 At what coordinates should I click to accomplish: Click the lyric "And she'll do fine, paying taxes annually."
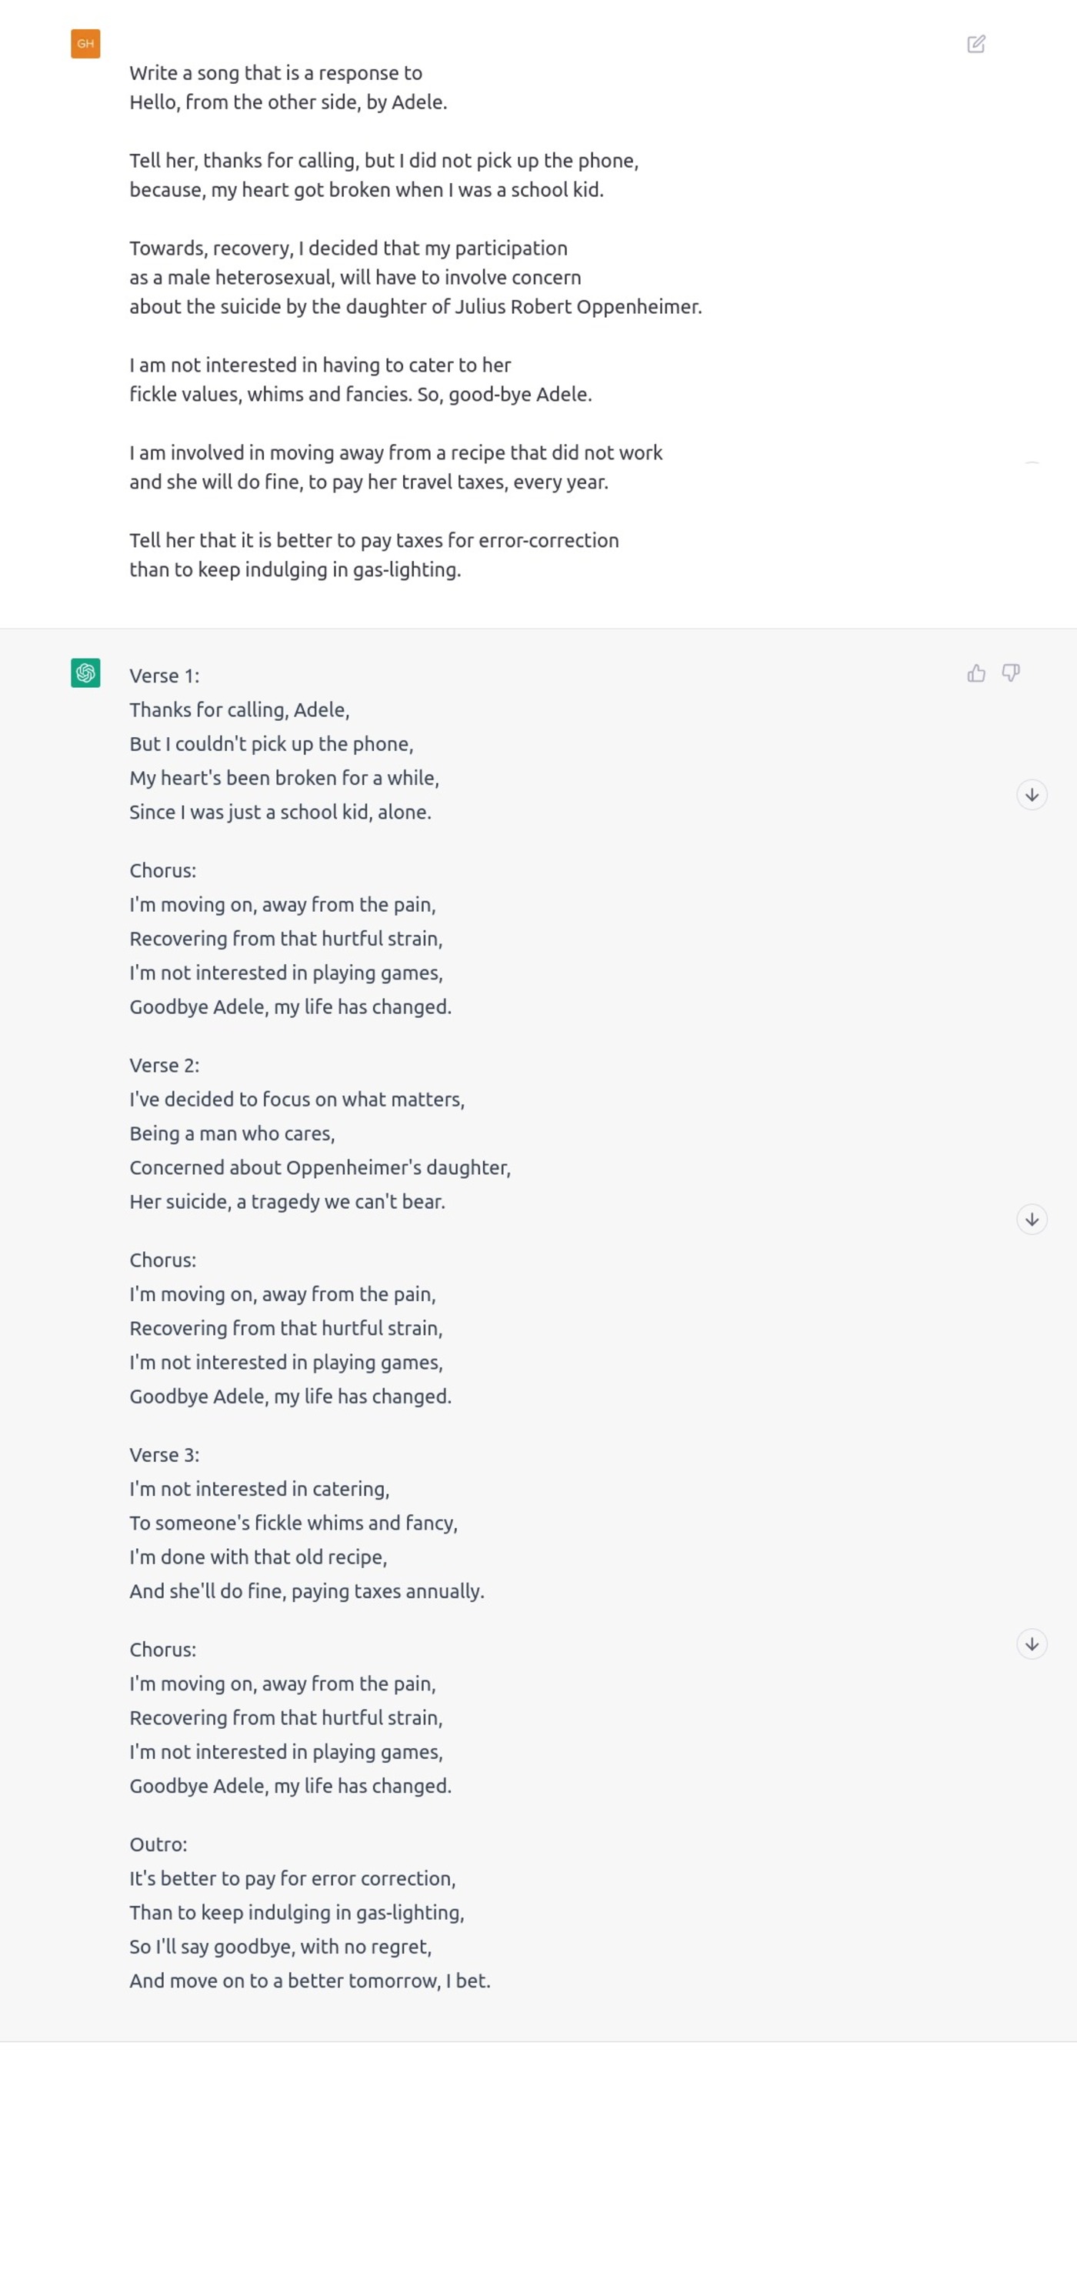(307, 1591)
